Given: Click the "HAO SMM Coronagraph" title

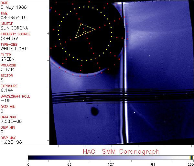Looking at the screenshot, I should (121, 152).
